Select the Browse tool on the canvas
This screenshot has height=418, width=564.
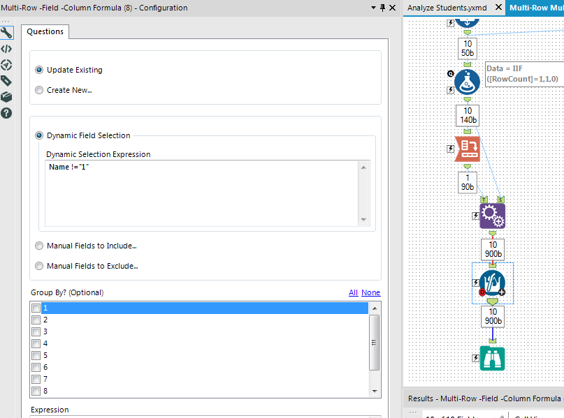pyautogui.click(x=492, y=357)
